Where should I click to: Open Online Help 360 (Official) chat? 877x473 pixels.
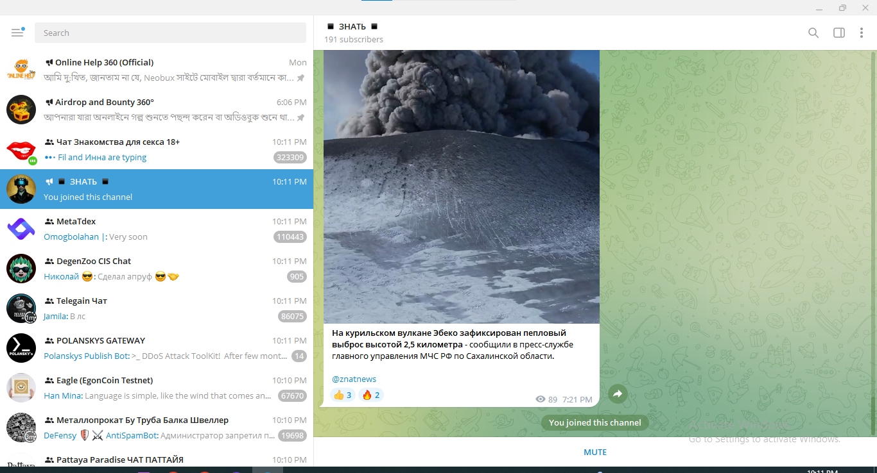[x=157, y=70]
